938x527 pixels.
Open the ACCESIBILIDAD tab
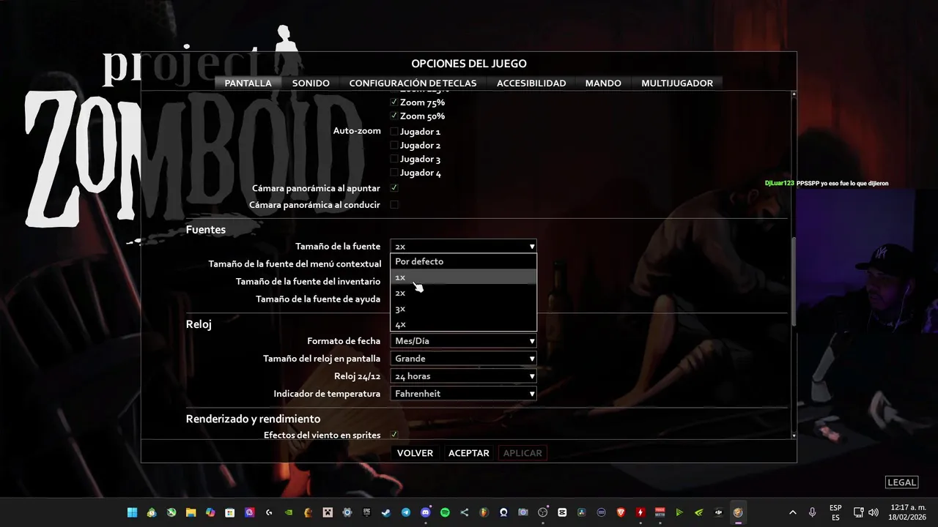(x=531, y=83)
